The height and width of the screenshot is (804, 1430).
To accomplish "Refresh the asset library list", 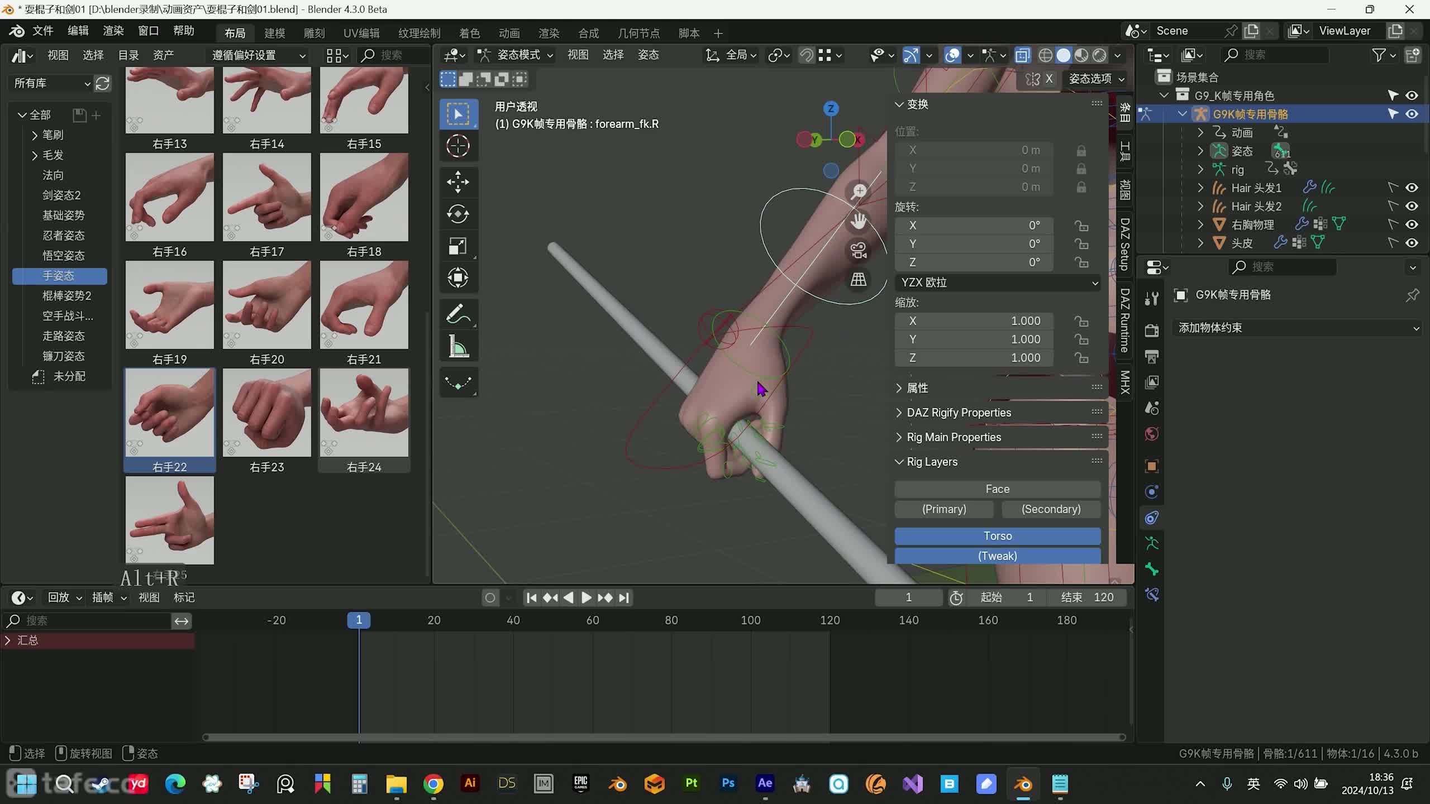I will point(102,84).
